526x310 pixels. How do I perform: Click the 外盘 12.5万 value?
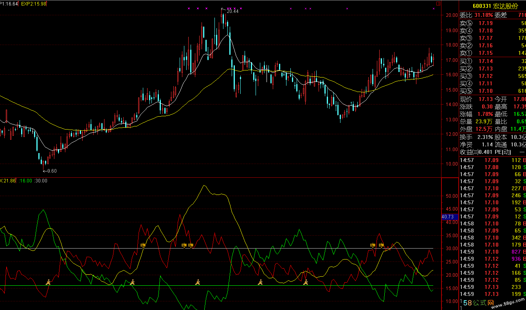pos(484,130)
